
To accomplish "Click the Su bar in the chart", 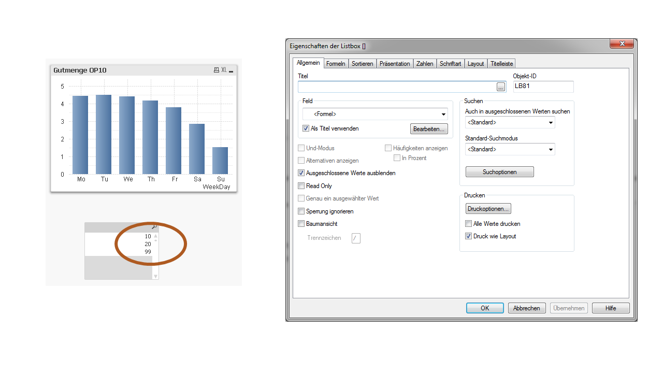I will (x=220, y=161).
